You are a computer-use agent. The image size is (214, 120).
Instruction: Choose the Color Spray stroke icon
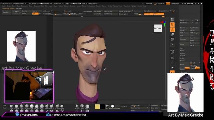(x=107, y=106)
